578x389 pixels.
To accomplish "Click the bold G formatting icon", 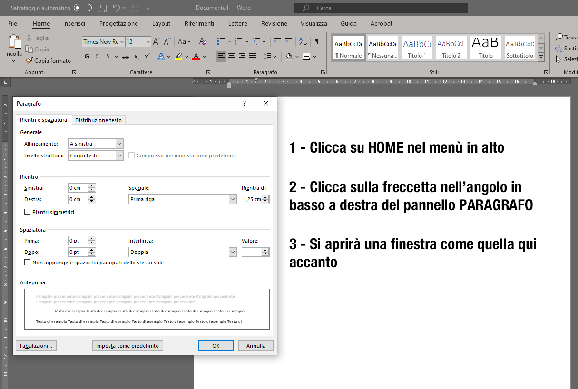I will pos(87,57).
